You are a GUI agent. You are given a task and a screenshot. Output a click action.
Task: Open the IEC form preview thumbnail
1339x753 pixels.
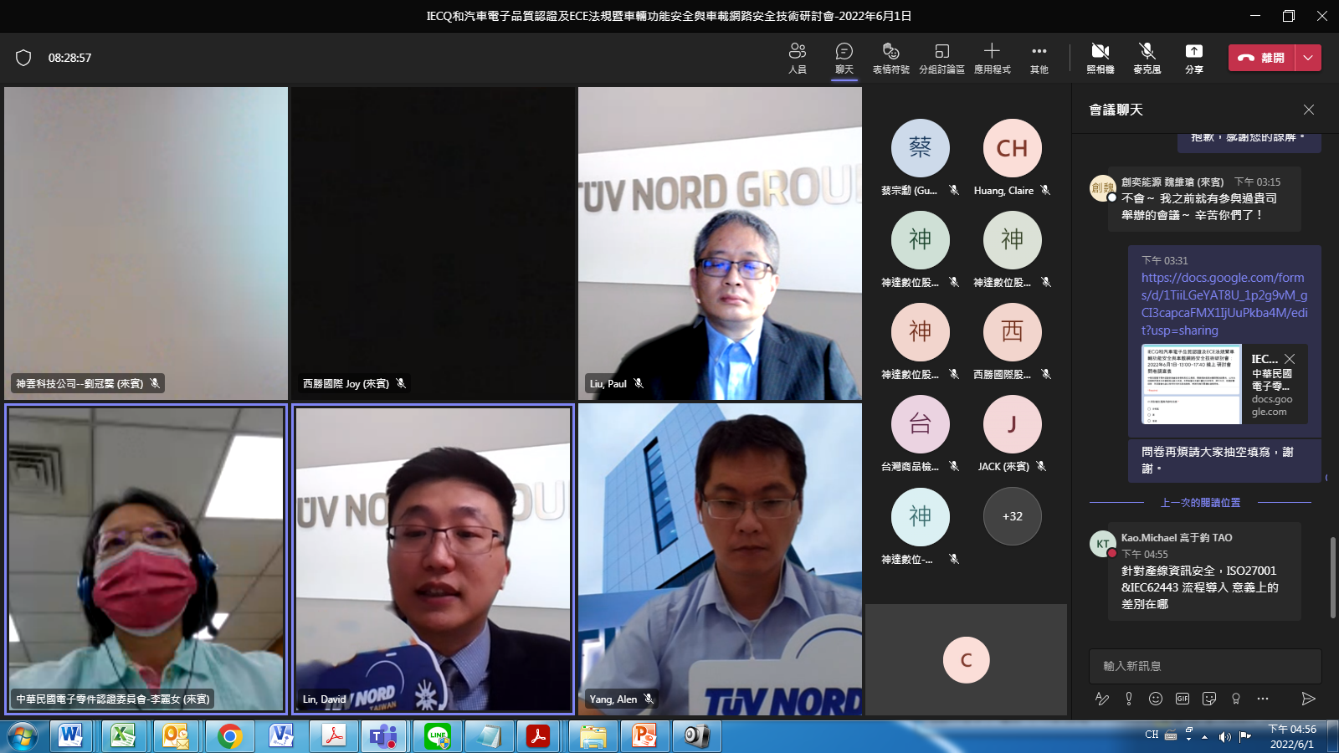[1192, 385]
